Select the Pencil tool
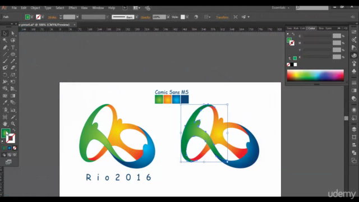The width and height of the screenshot is (359, 202). (x=13, y=61)
